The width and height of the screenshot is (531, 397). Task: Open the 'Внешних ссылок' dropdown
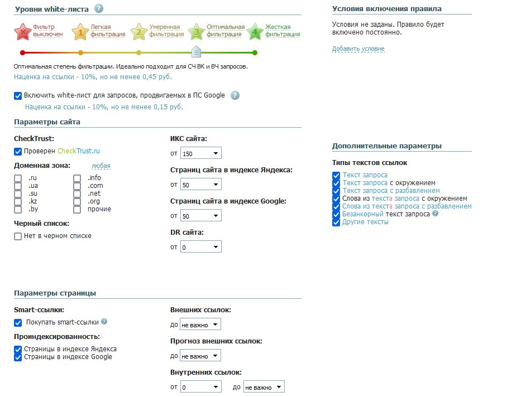(199, 325)
